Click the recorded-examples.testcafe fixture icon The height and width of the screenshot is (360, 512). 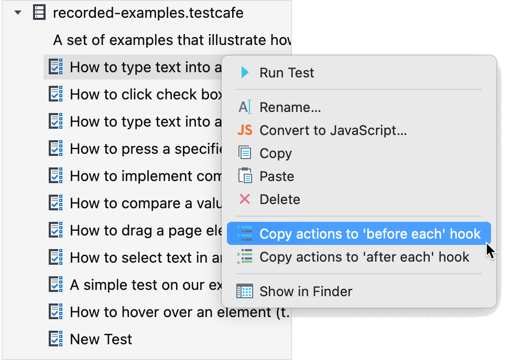[x=39, y=12]
